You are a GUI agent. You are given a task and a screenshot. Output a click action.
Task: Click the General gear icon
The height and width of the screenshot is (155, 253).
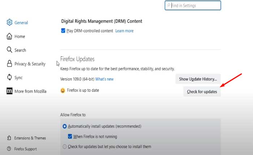(9, 23)
